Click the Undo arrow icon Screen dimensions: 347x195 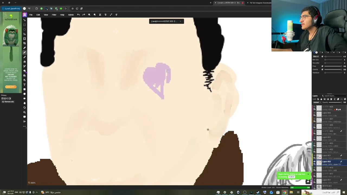[x=78, y=15]
